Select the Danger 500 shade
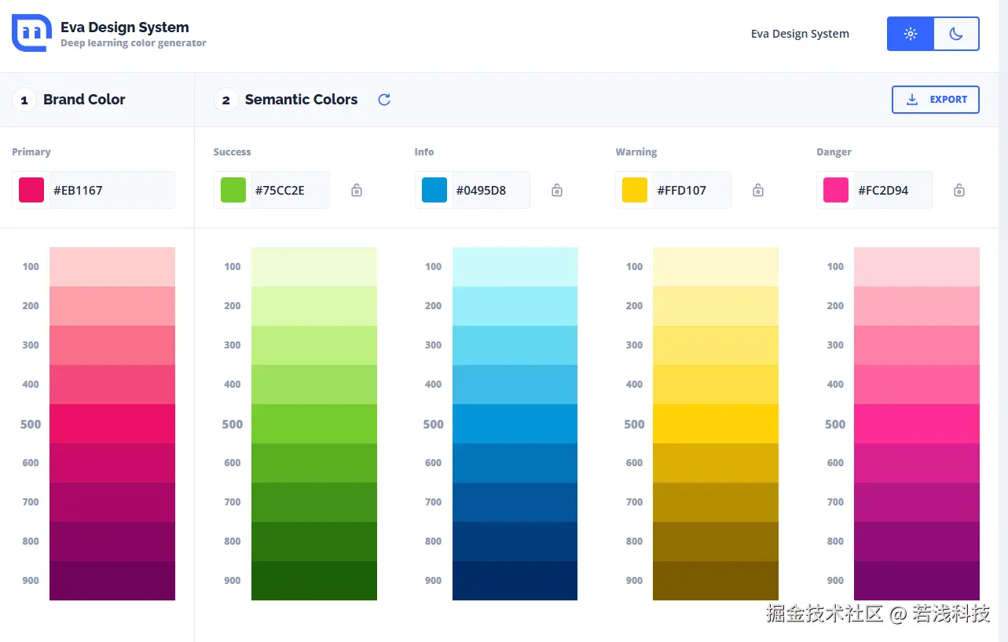 click(x=917, y=424)
